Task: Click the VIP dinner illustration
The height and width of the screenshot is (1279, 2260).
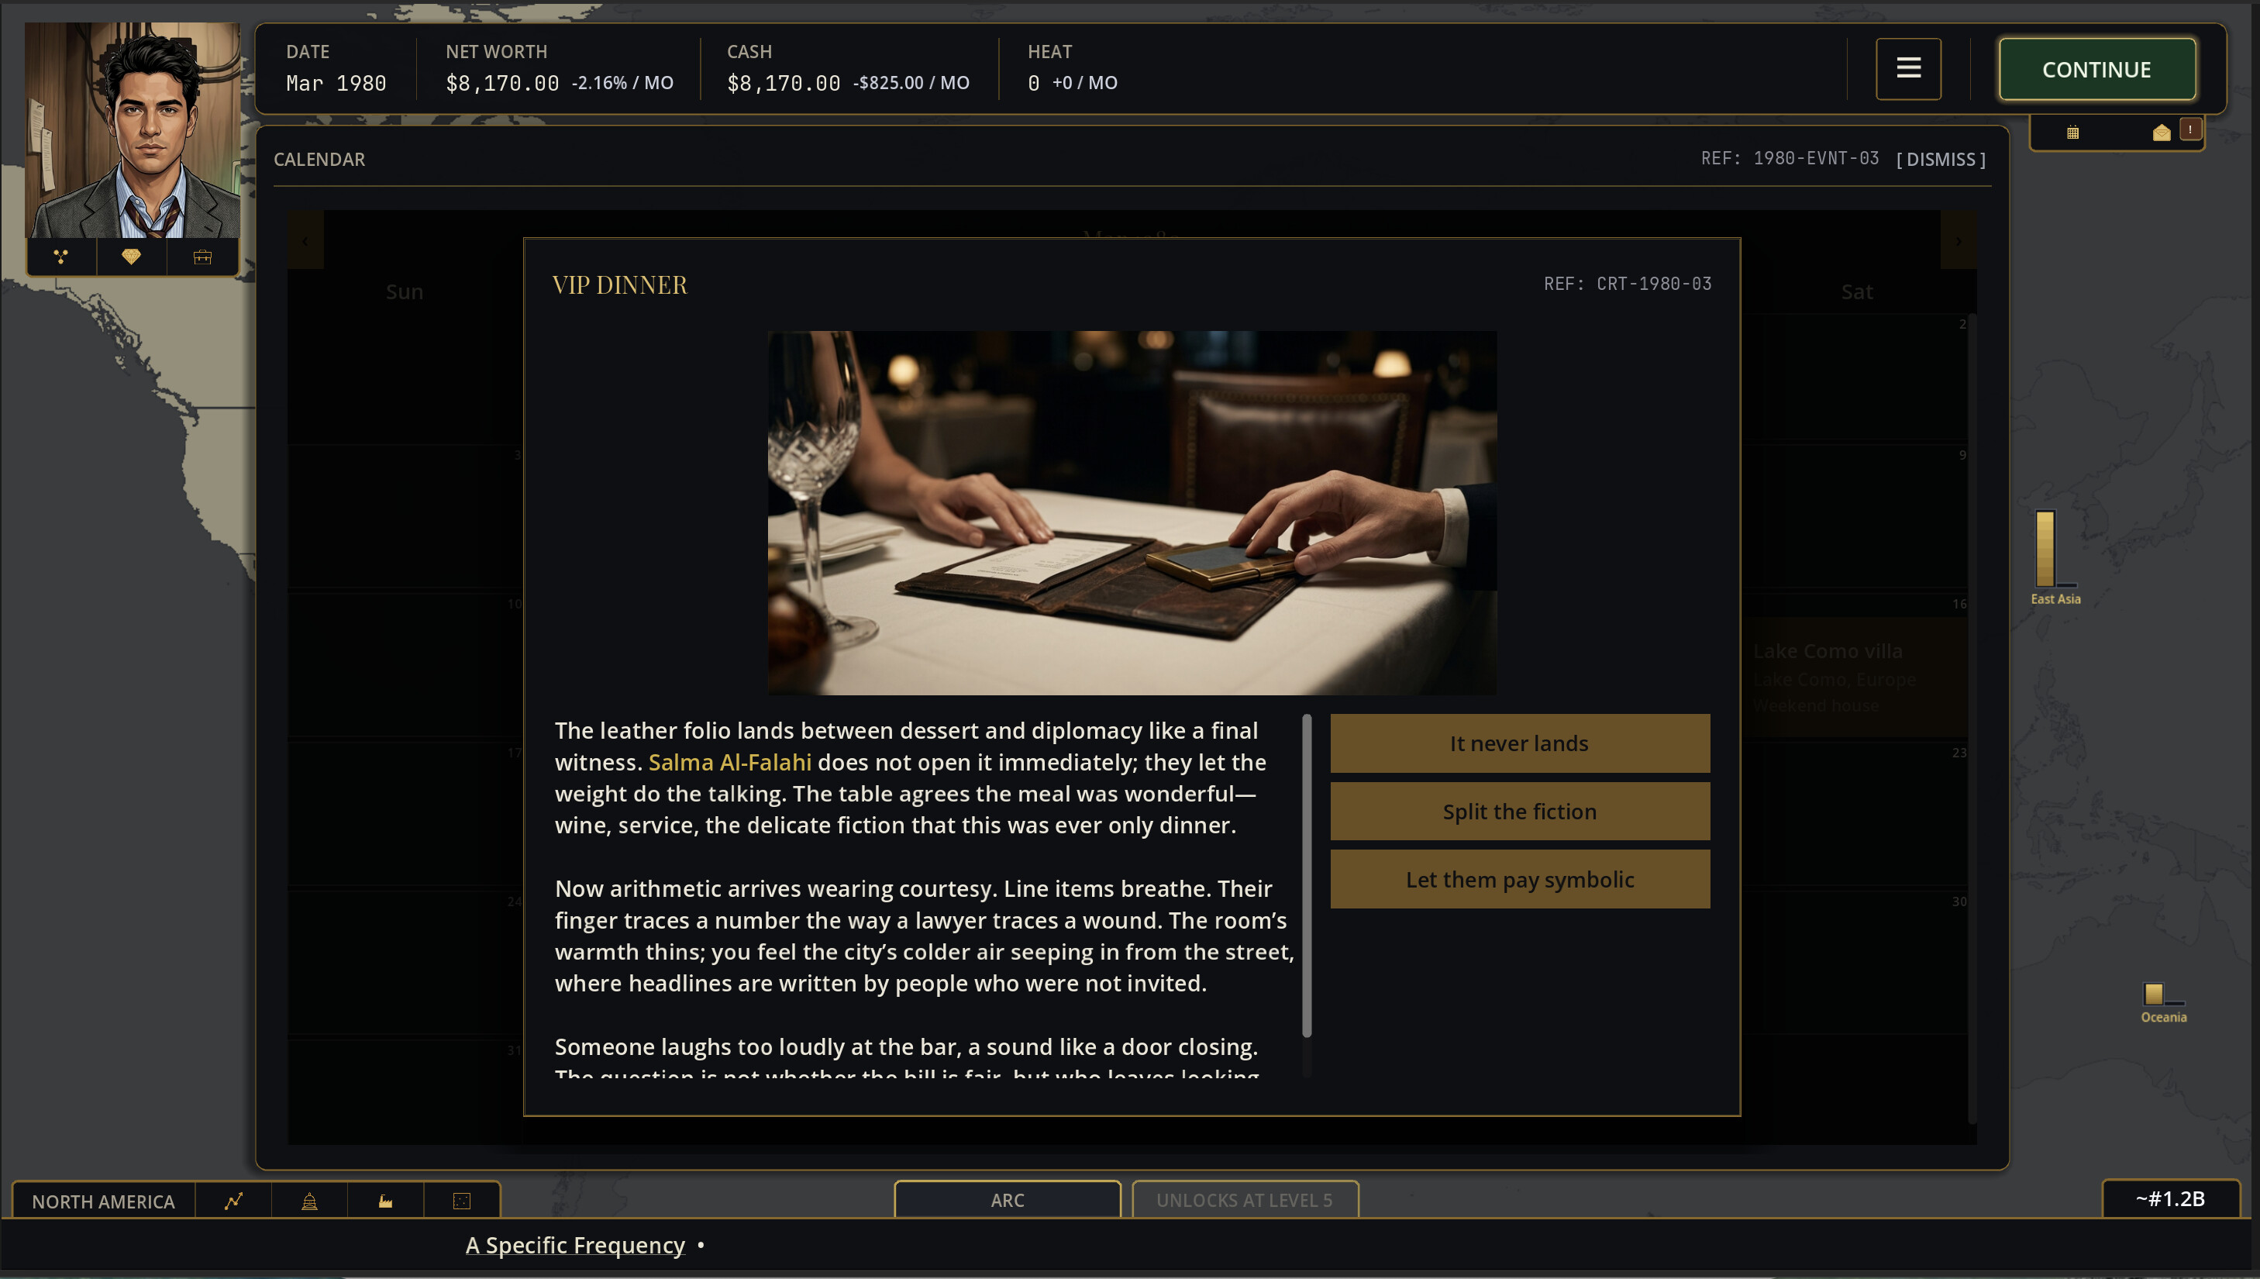Action: click(1132, 512)
